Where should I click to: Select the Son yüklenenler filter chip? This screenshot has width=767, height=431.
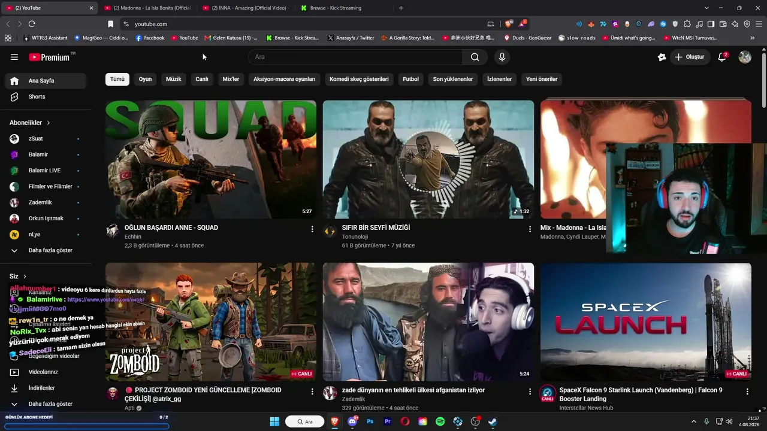(453, 79)
